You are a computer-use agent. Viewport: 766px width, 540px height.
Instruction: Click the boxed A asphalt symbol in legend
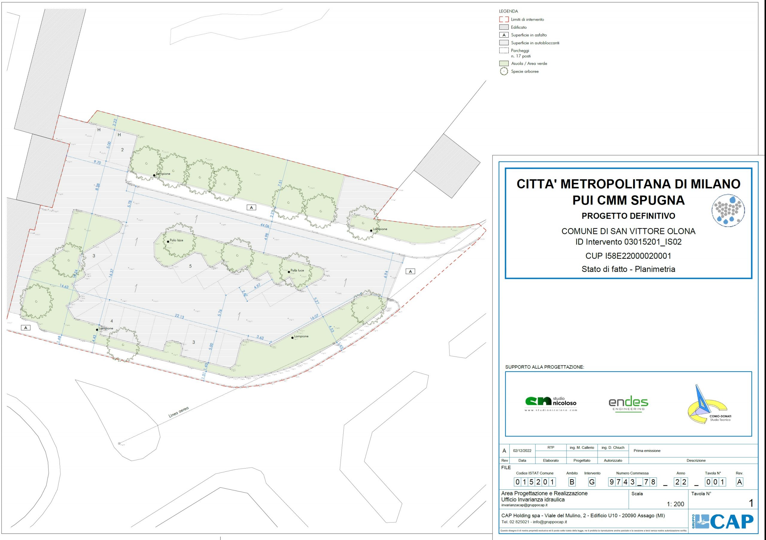[504, 35]
